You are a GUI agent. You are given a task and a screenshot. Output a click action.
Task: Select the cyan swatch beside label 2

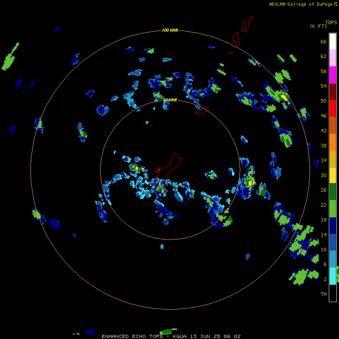click(x=333, y=276)
